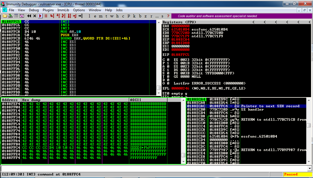Show breakpoints window via 'b' icon
This screenshot has height=178, width=313.
click(x=140, y=16)
